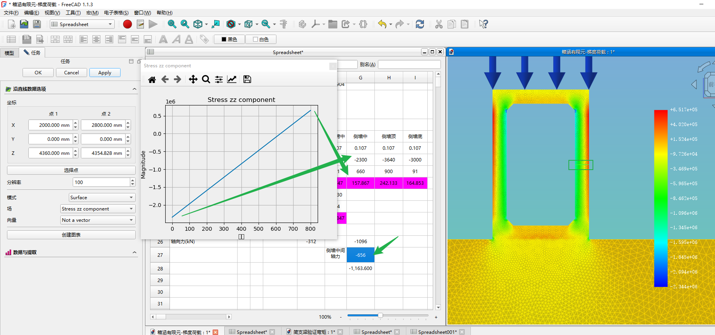Click the isometric view cube icon
Viewport: 715px width, 335px height.
198,24
